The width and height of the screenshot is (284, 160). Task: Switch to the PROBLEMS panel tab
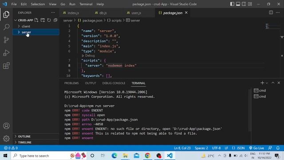71,83
